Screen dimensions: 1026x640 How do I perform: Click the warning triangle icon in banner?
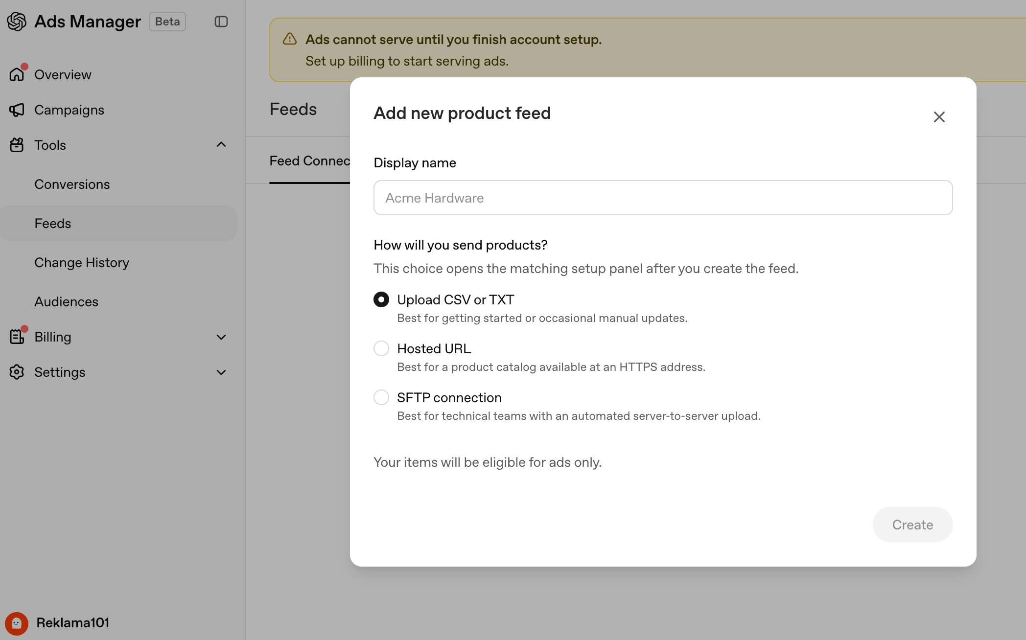[x=290, y=39]
